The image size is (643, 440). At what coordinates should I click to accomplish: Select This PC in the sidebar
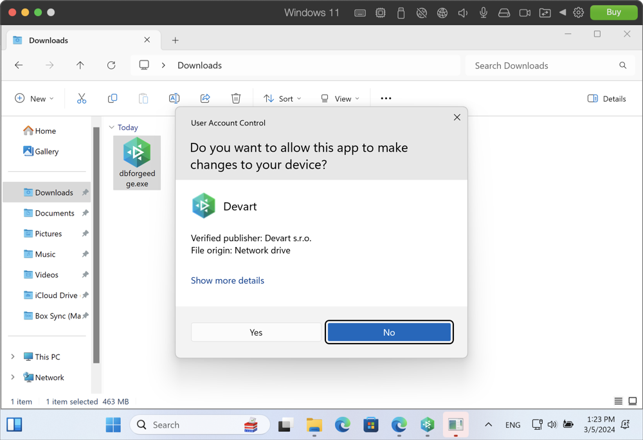[x=42, y=357]
